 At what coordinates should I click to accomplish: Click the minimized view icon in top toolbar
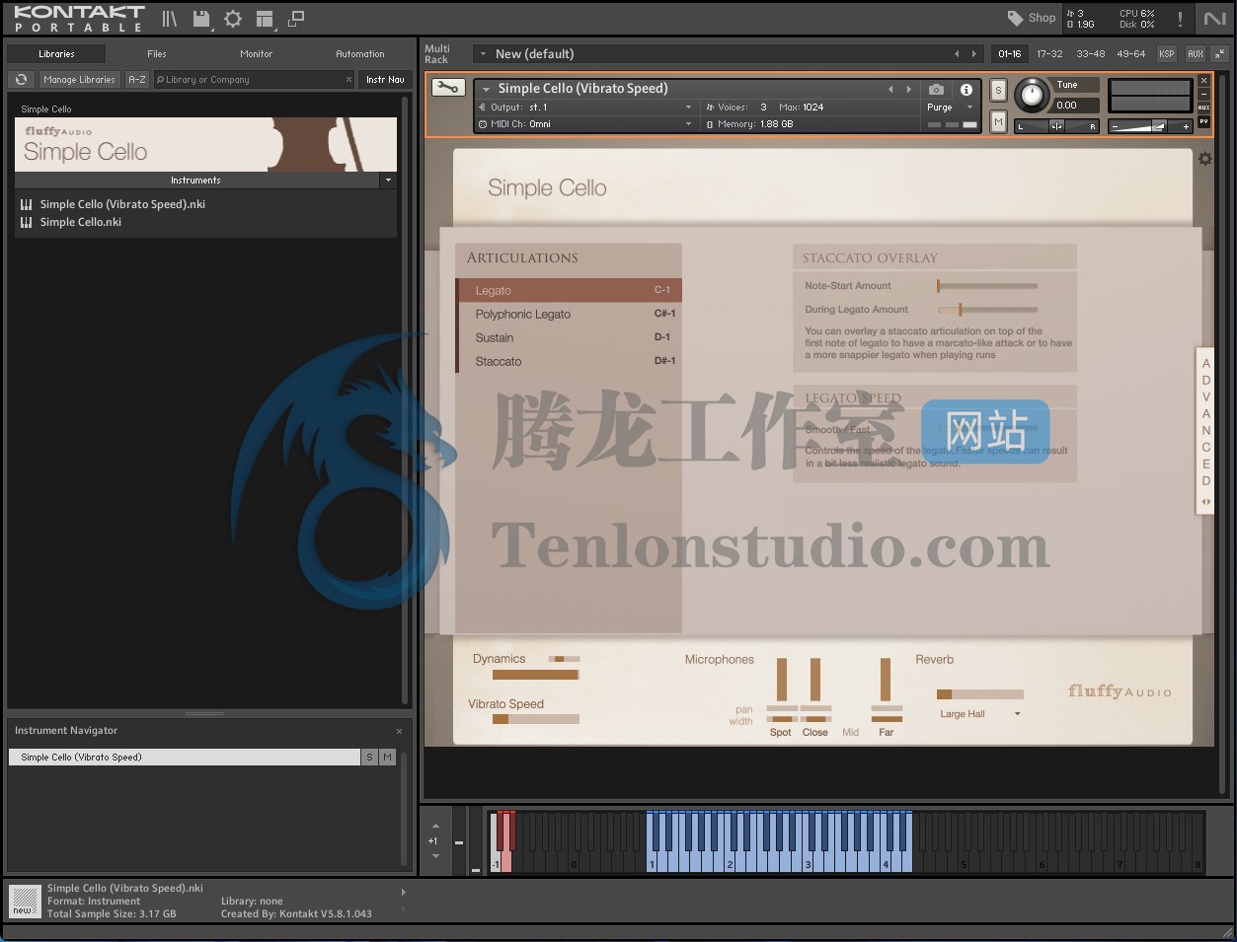coord(296,19)
